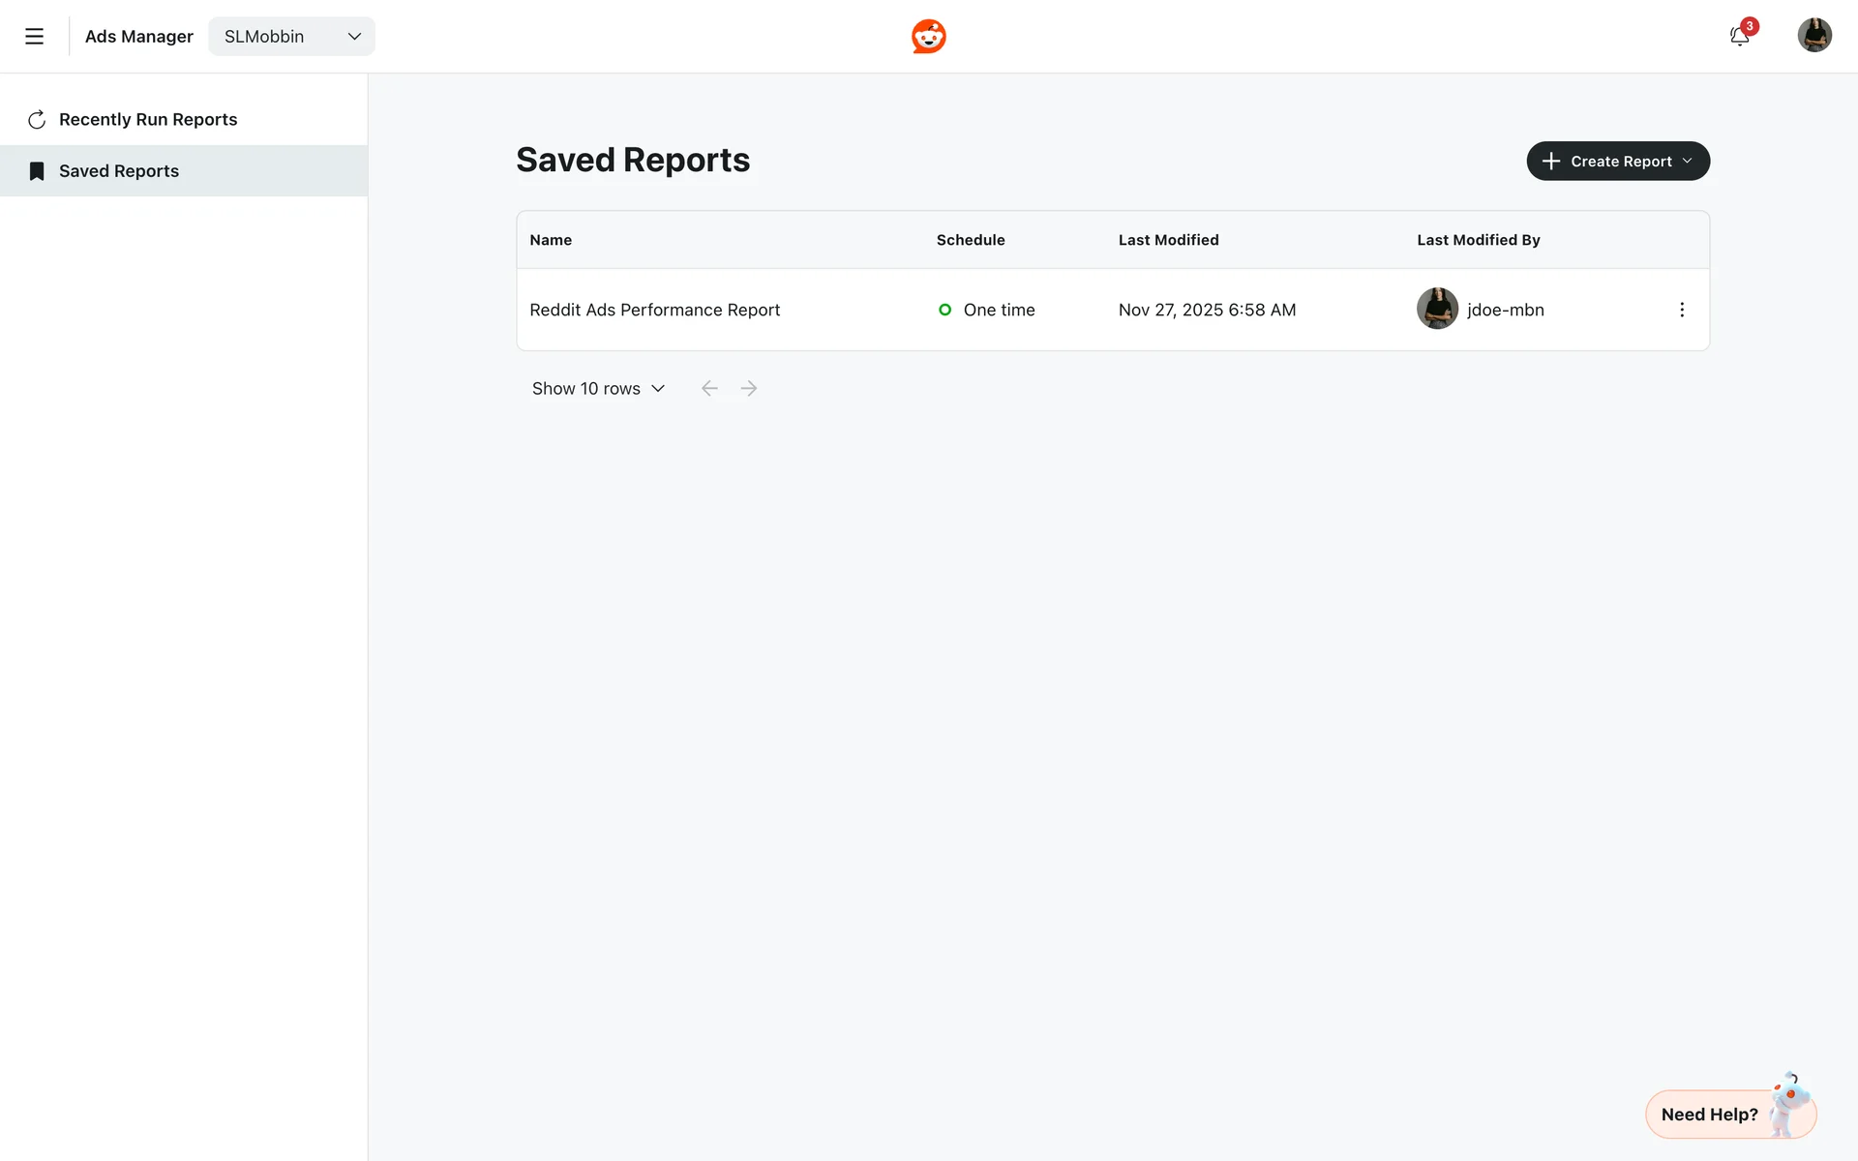
Task: Open the hamburger navigation menu
Action: [34, 37]
